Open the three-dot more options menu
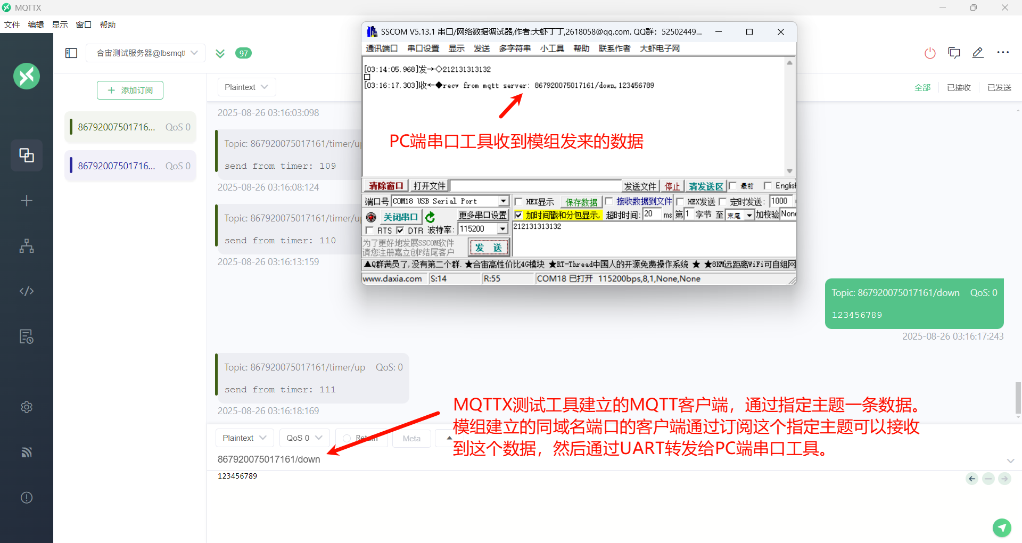1022x543 pixels. [1003, 53]
